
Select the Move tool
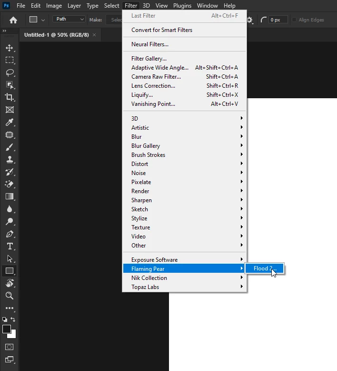(10, 48)
